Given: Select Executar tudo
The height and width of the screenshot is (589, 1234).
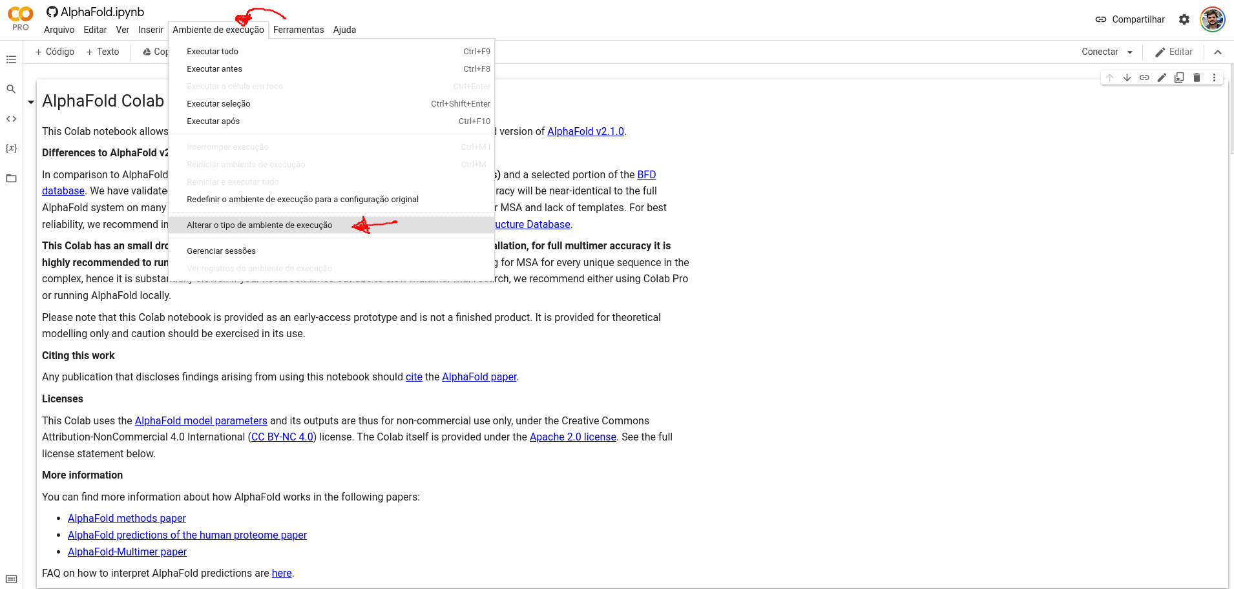Looking at the screenshot, I should click(x=331, y=52).
